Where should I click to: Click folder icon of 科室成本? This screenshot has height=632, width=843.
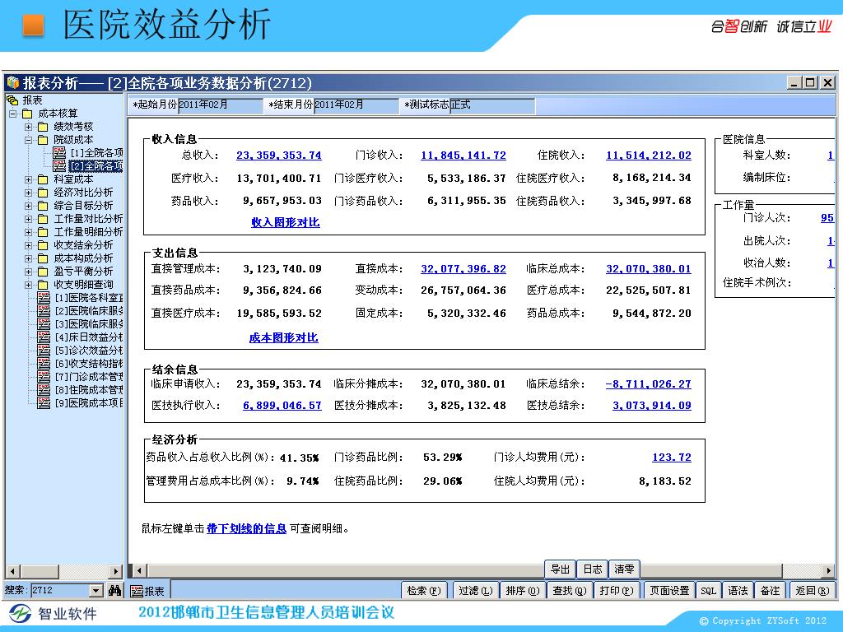pyautogui.click(x=43, y=179)
